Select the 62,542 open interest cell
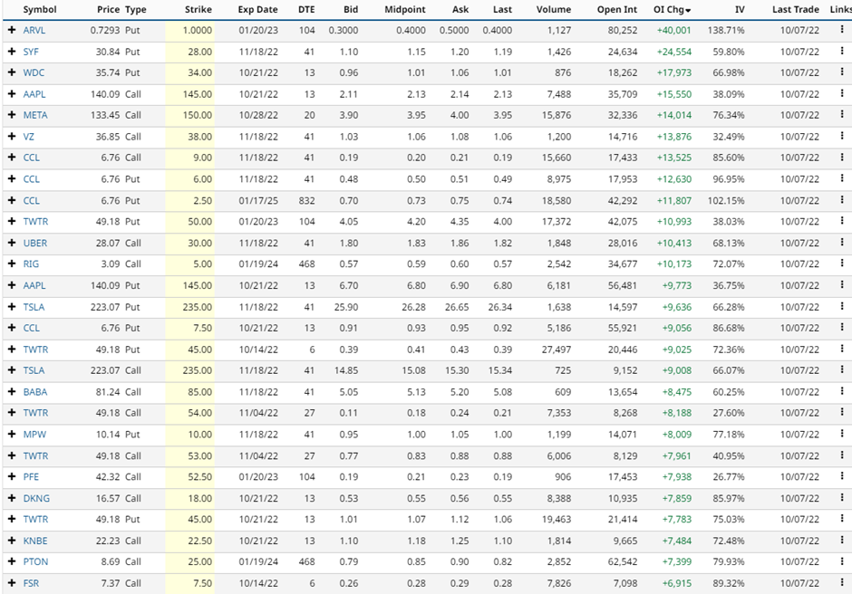 [x=623, y=562]
